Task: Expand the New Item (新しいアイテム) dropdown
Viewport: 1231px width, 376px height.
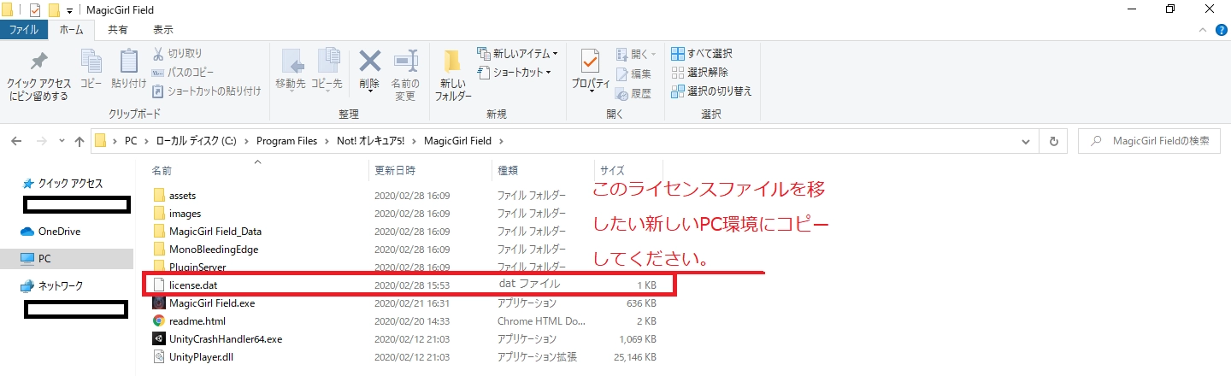Action: coord(518,54)
